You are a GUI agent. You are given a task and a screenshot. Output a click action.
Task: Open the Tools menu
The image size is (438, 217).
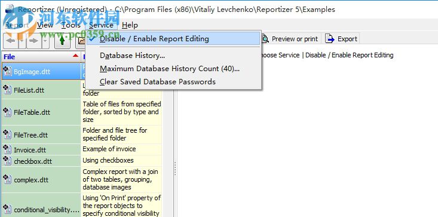click(x=71, y=25)
